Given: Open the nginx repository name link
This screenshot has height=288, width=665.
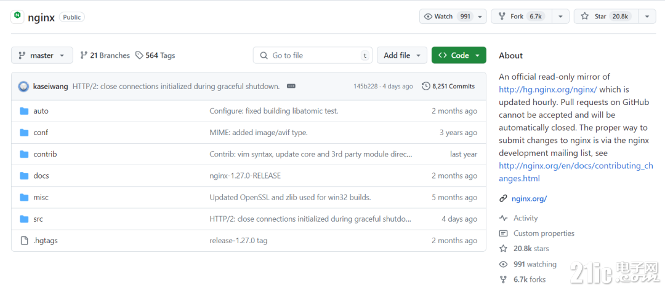Looking at the screenshot, I should [41, 17].
